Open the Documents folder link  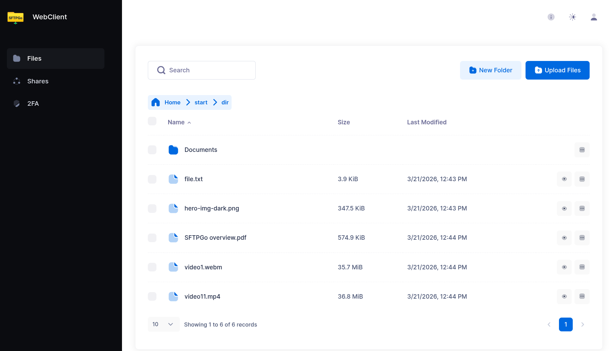[201, 150]
